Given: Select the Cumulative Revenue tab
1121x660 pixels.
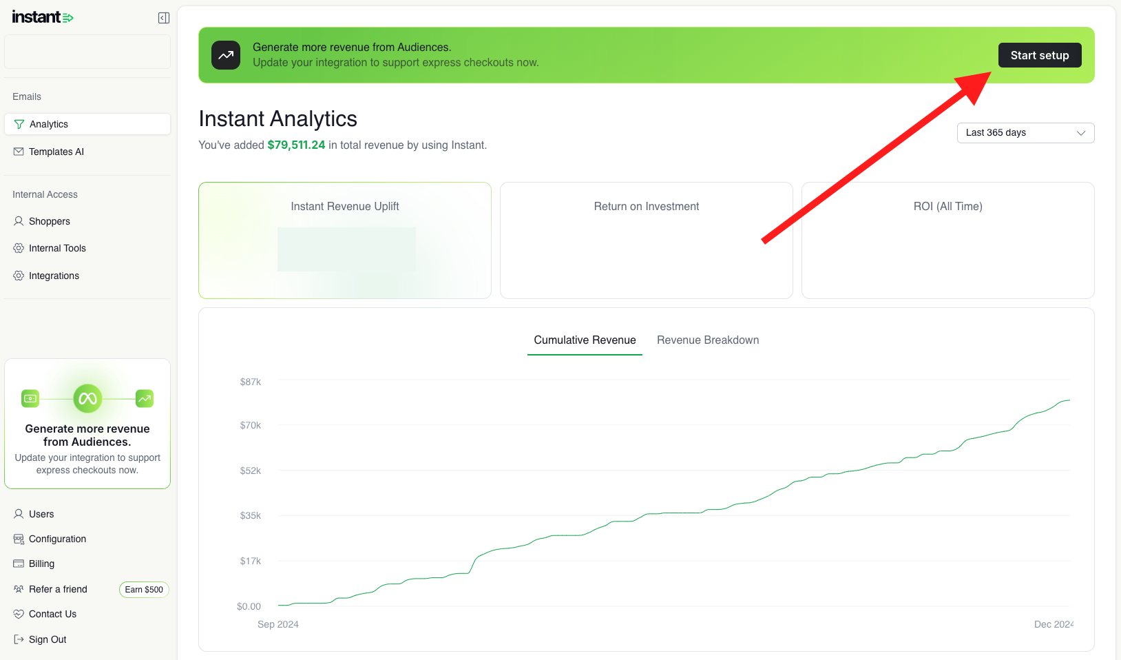Looking at the screenshot, I should tap(585, 340).
